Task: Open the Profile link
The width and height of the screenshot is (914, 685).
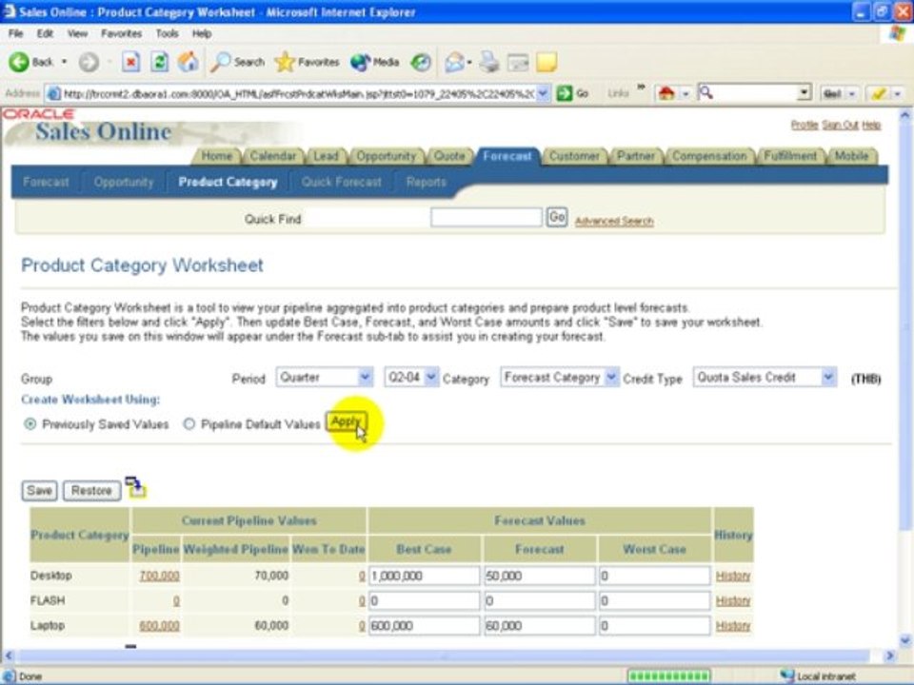Action: pos(805,125)
